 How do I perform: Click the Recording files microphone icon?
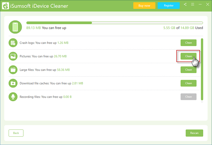pos(13,97)
